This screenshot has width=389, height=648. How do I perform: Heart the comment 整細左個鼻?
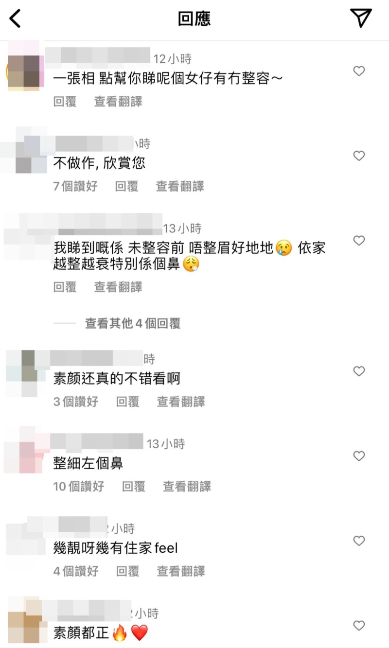(x=359, y=456)
